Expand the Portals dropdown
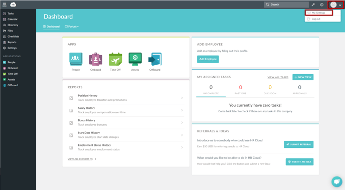 coord(72,27)
